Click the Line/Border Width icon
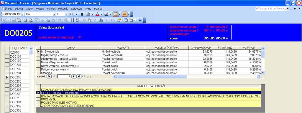Screen dimensions: 302x113 (x=115, y=14)
